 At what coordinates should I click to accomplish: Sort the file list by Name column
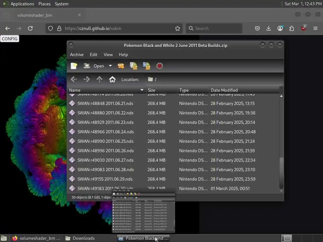click(x=106, y=90)
